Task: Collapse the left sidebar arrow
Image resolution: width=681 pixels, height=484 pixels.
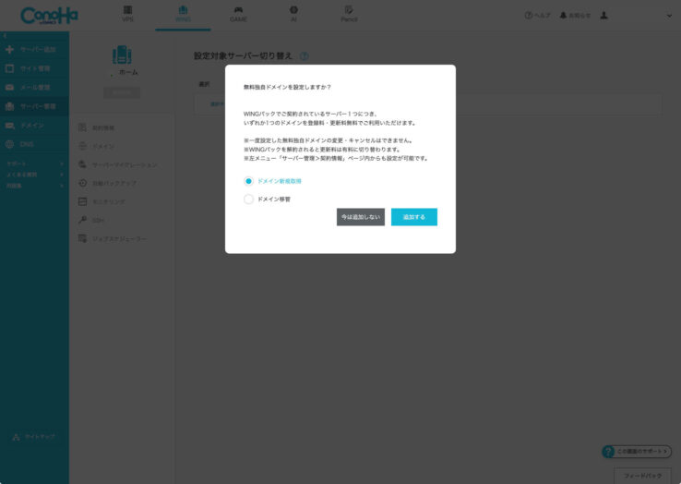Action: 5,36
